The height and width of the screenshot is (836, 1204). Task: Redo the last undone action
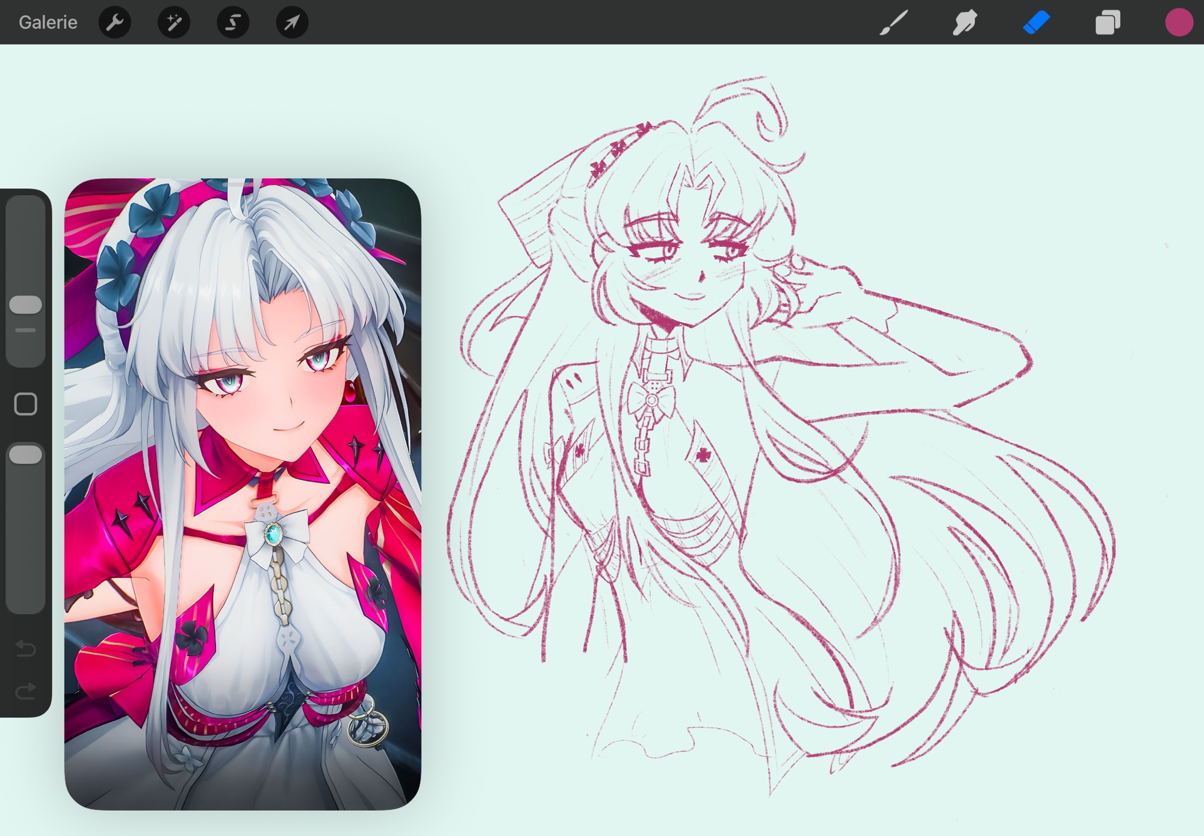click(x=25, y=691)
